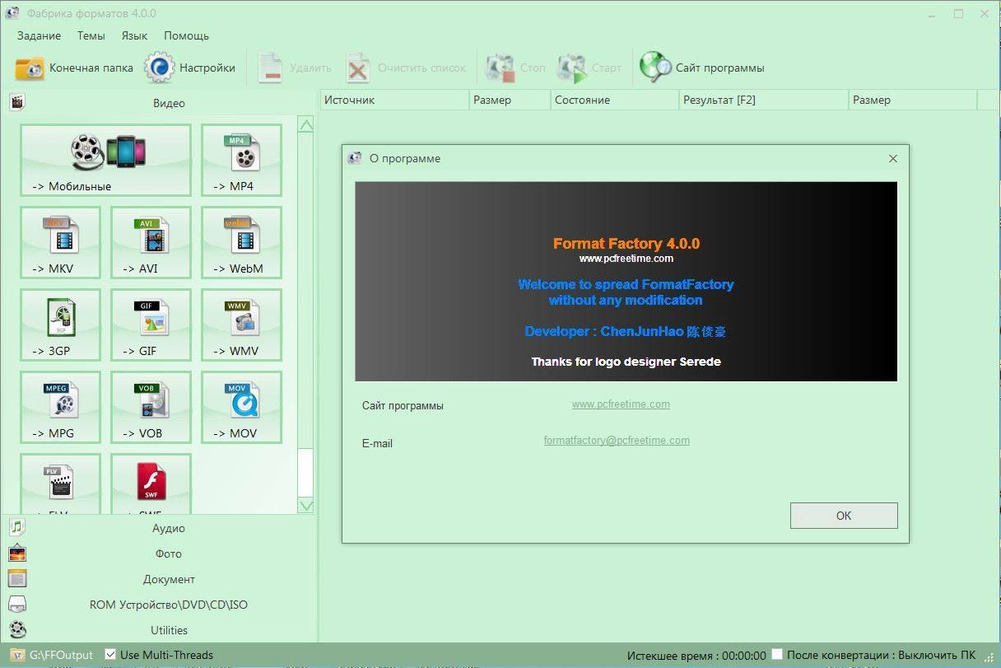
Task: Enable После конвертации: Выключить ПК checkbox
Action: (776, 655)
